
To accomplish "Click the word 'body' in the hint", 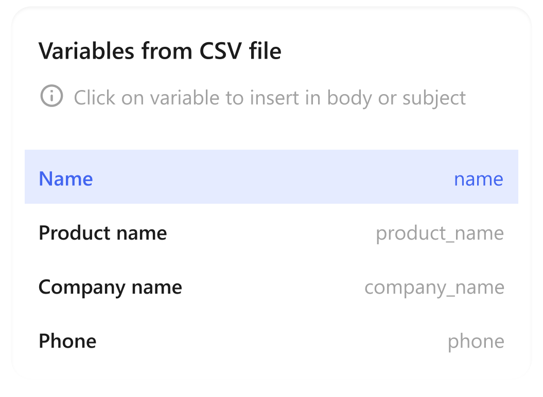I will coord(349,97).
